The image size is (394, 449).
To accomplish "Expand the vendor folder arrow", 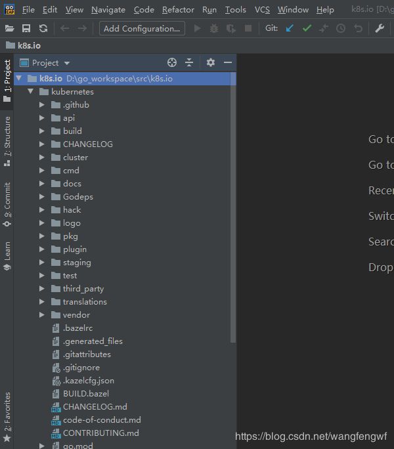I will click(42, 315).
